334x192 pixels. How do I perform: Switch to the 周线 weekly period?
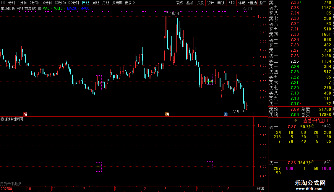click(96, 3)
